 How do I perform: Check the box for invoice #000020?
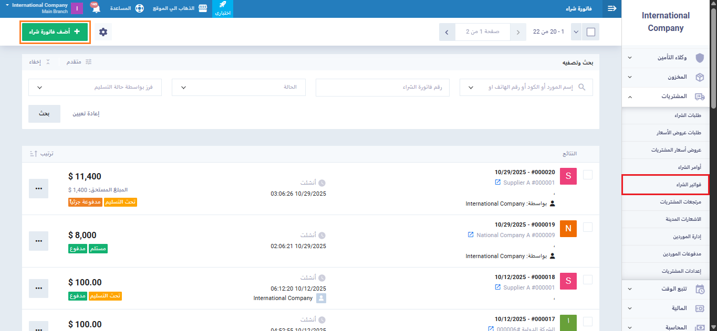click(x=588, y=175)
